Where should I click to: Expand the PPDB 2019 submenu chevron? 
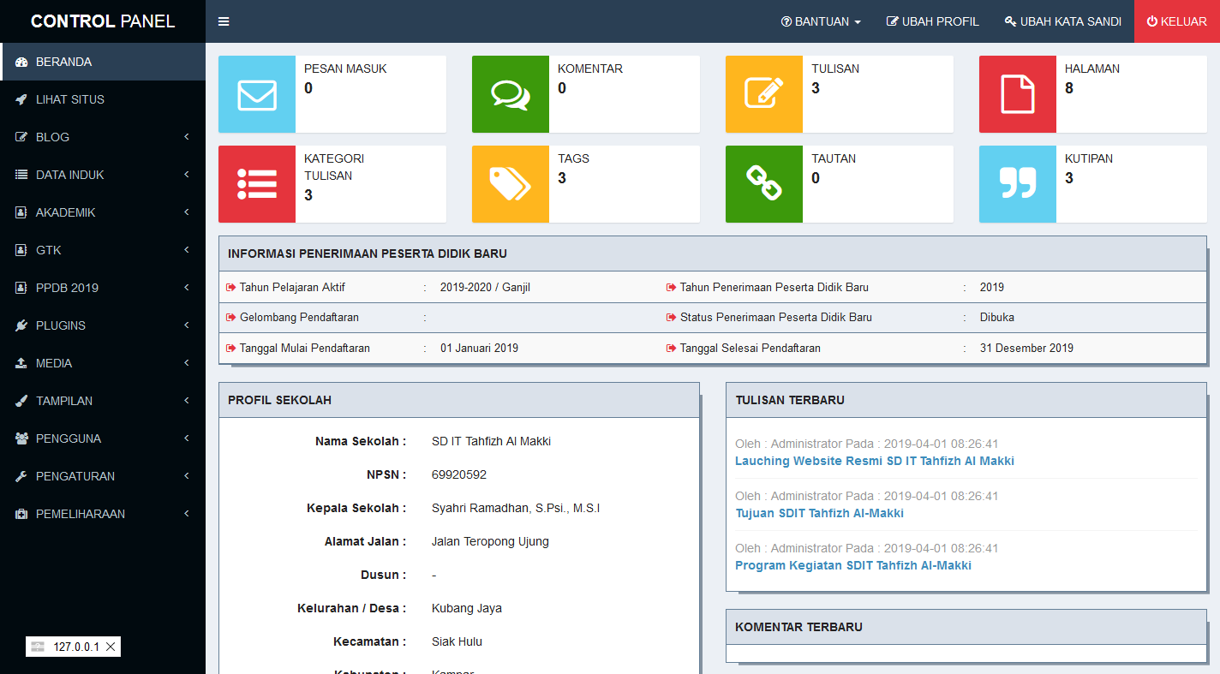pyautogui.click(x=187, y=288)
